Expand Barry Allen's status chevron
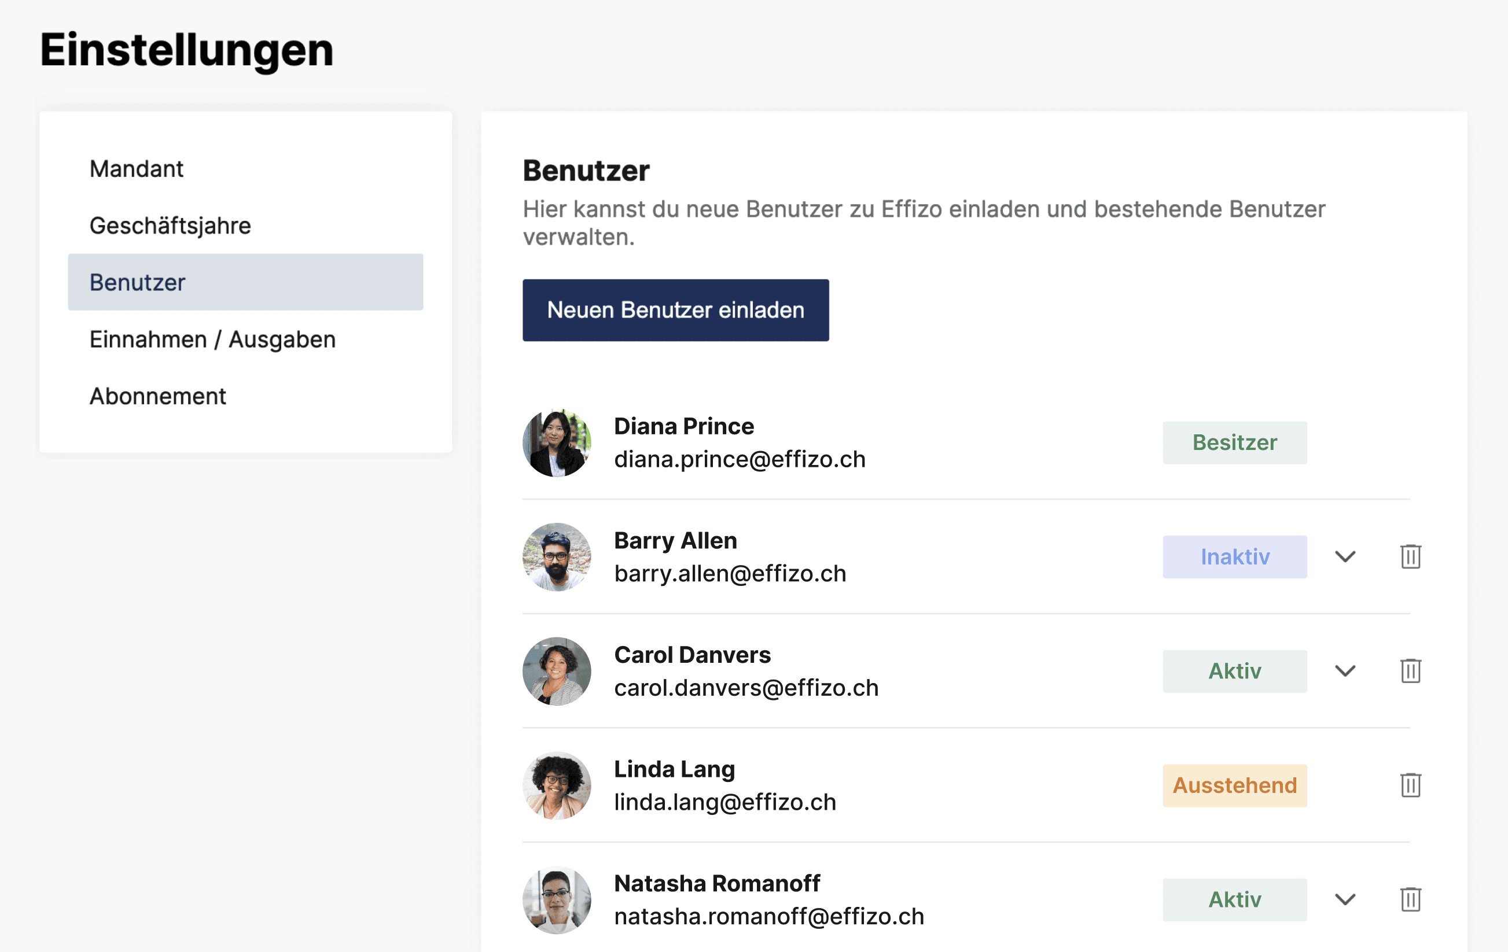Screen dimensions: 1508x952 pos(1345,556)
